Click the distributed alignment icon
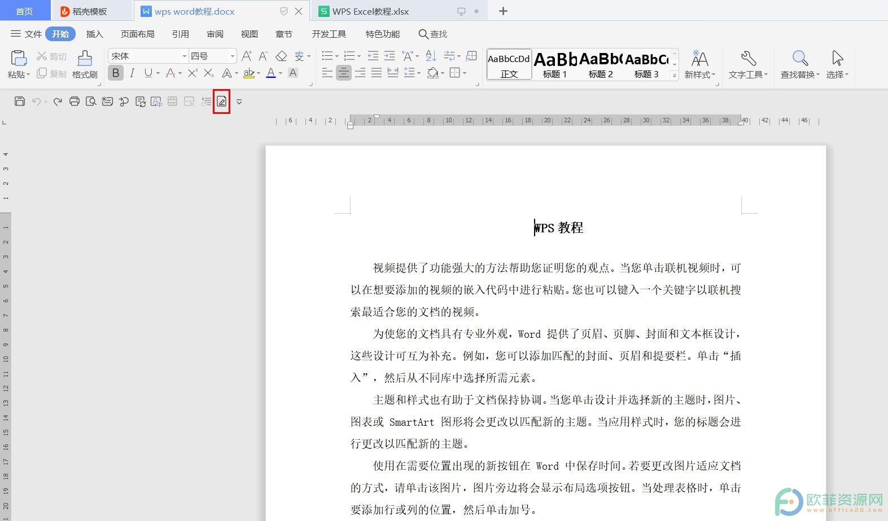Image resolution: width=888 pixels, height=521 pixels. pyautogui.click(x=393, y=73)
